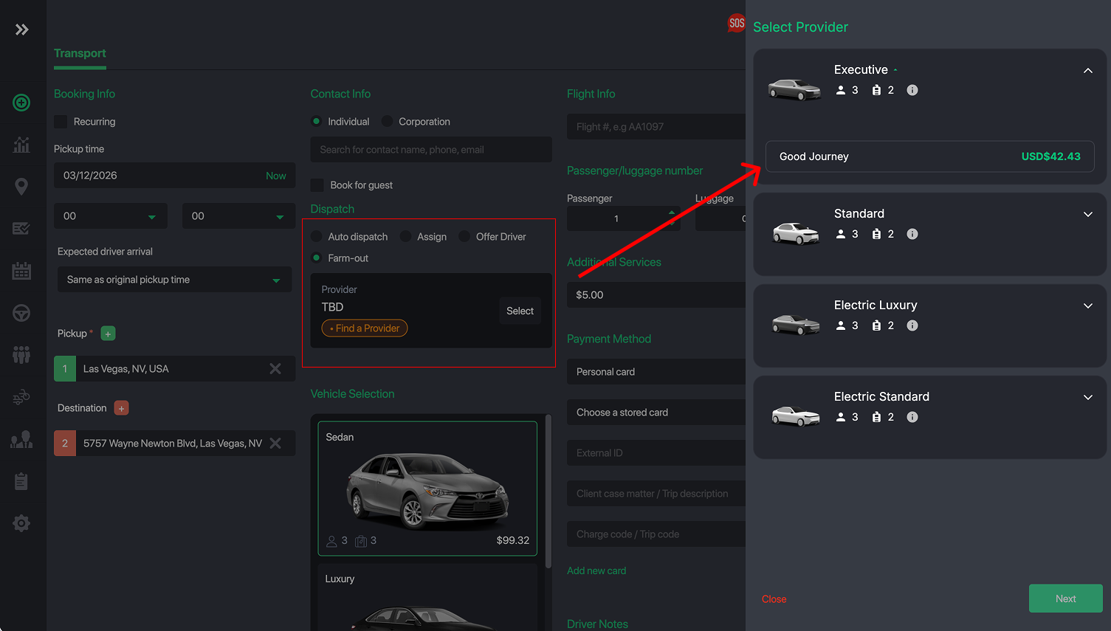Screen dimensions: 1111x631
Task: Expand the left sidebar with double-chevron icon
Action: pyautogui.click(x=21, y=30)
